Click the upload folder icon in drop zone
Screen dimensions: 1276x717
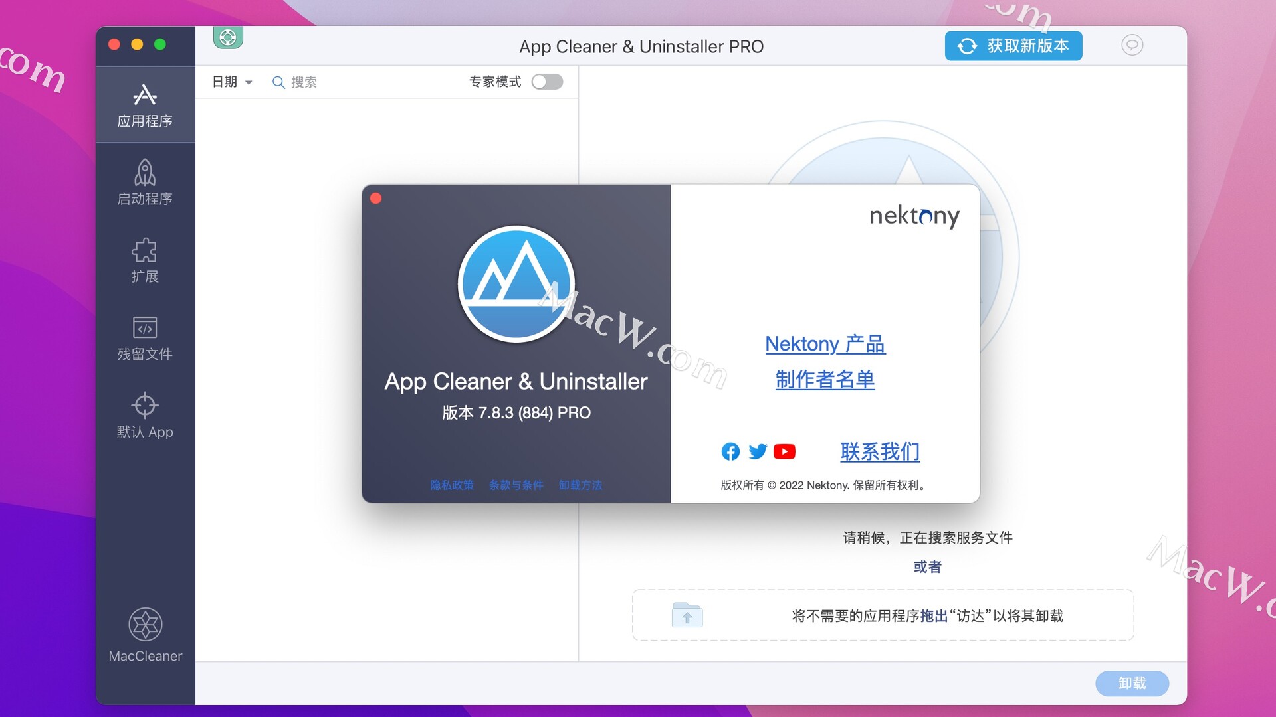click(687, 615)
